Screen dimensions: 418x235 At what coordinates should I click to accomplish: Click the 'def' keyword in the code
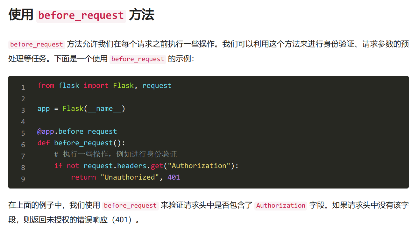click(x=44, y=143)
